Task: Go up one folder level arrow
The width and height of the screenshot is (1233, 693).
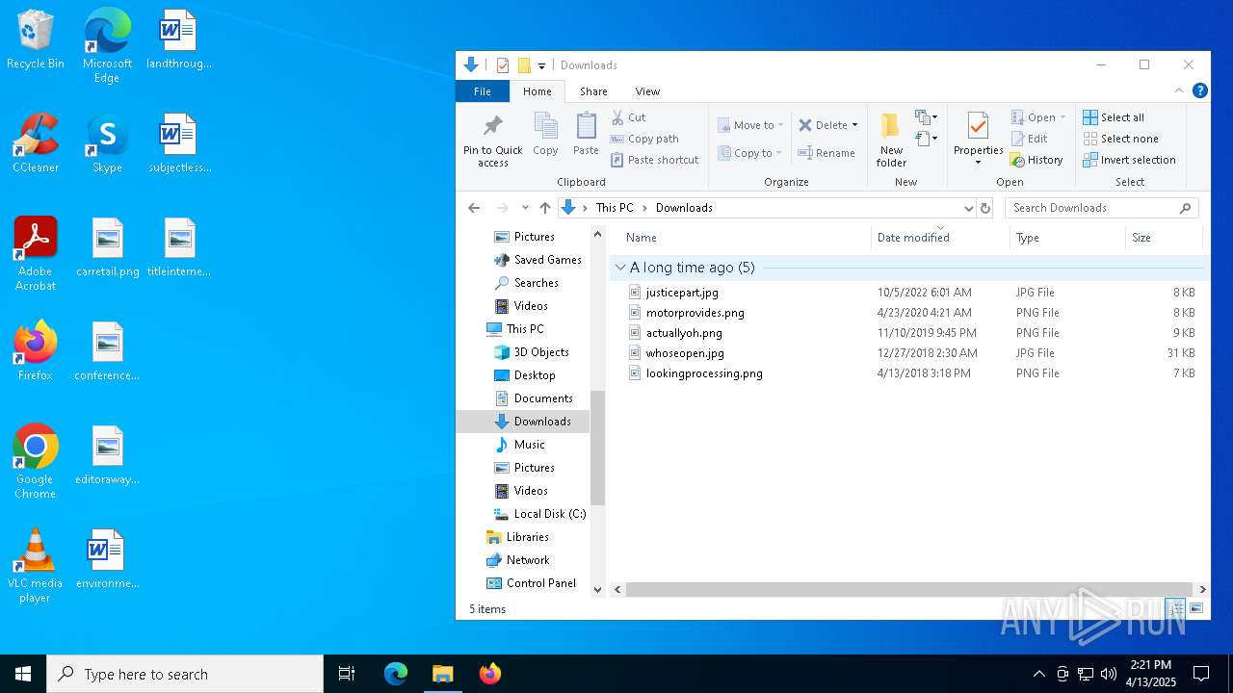Action: (545, 208)
